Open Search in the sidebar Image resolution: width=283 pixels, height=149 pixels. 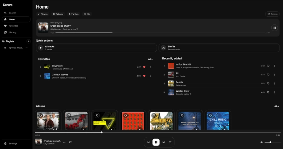point(16,13)
